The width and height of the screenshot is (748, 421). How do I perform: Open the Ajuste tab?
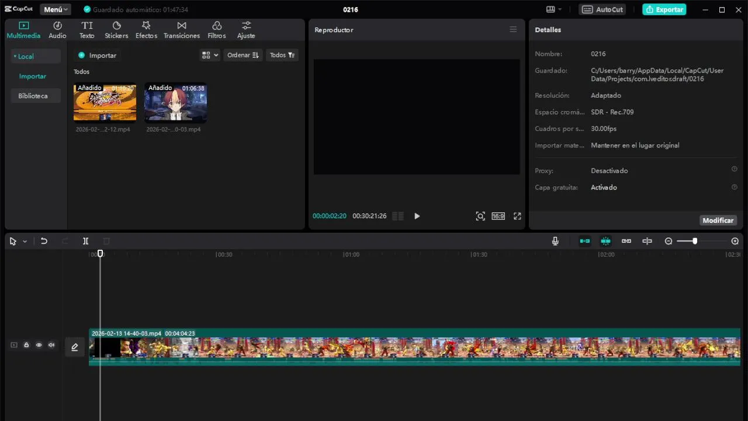[x=246, y=30]
